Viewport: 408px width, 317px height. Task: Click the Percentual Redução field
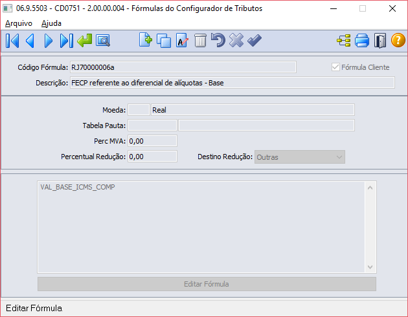point(152,157)
